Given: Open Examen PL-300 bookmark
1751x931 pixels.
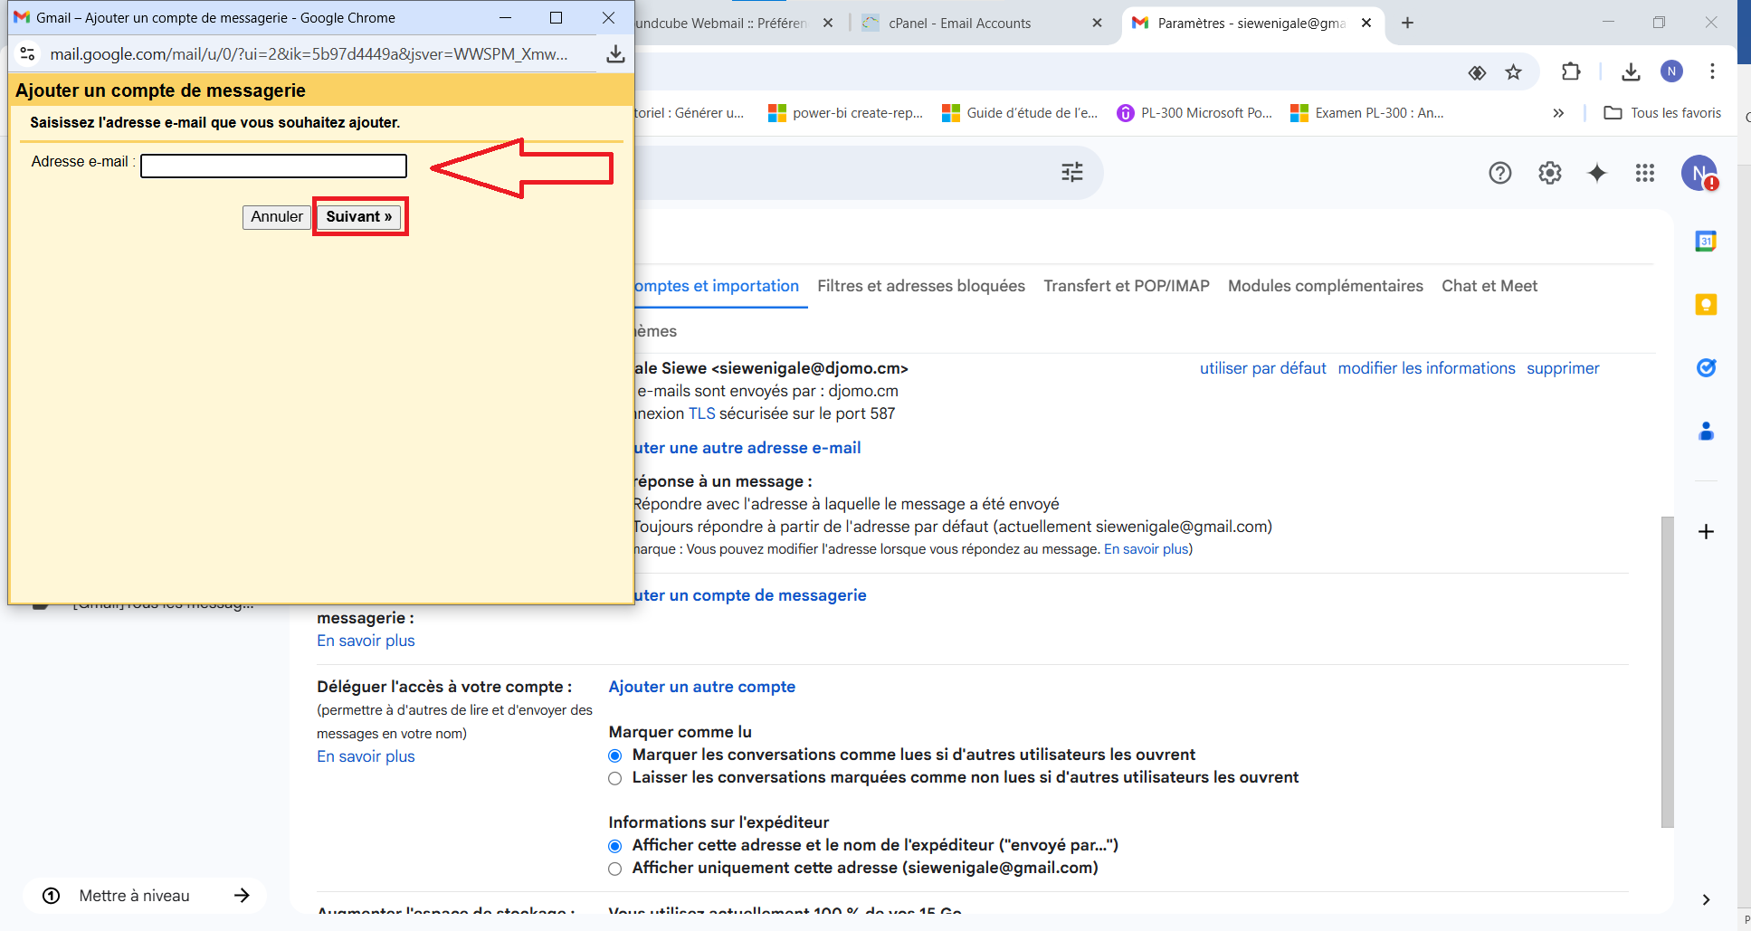Looking at the screenshot, I should point(1366,113).
